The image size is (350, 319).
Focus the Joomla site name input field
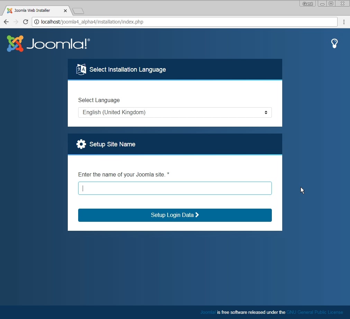pos(175,188)
